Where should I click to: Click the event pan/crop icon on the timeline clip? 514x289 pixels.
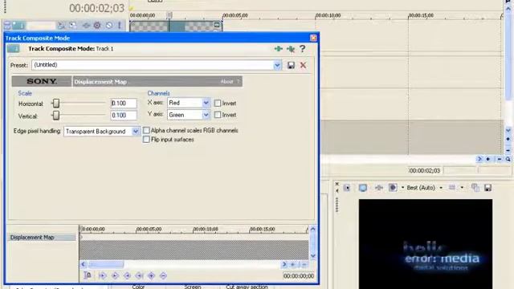(x=217, y=25)
